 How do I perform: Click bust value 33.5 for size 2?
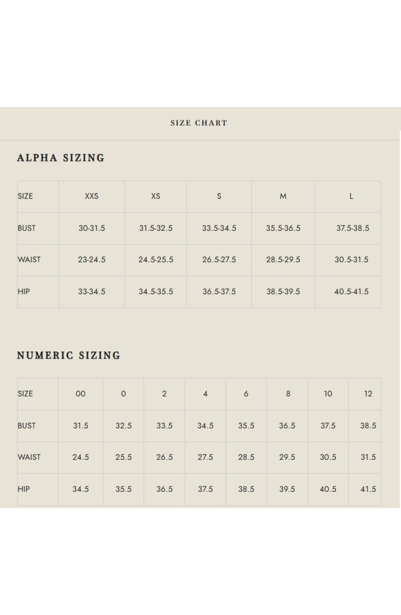click(165, 426)
